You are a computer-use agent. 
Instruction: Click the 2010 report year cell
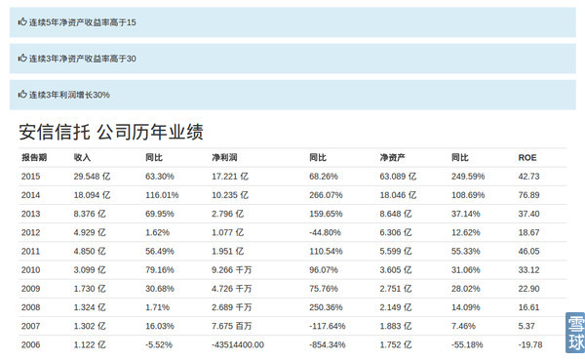coord(30,269)
